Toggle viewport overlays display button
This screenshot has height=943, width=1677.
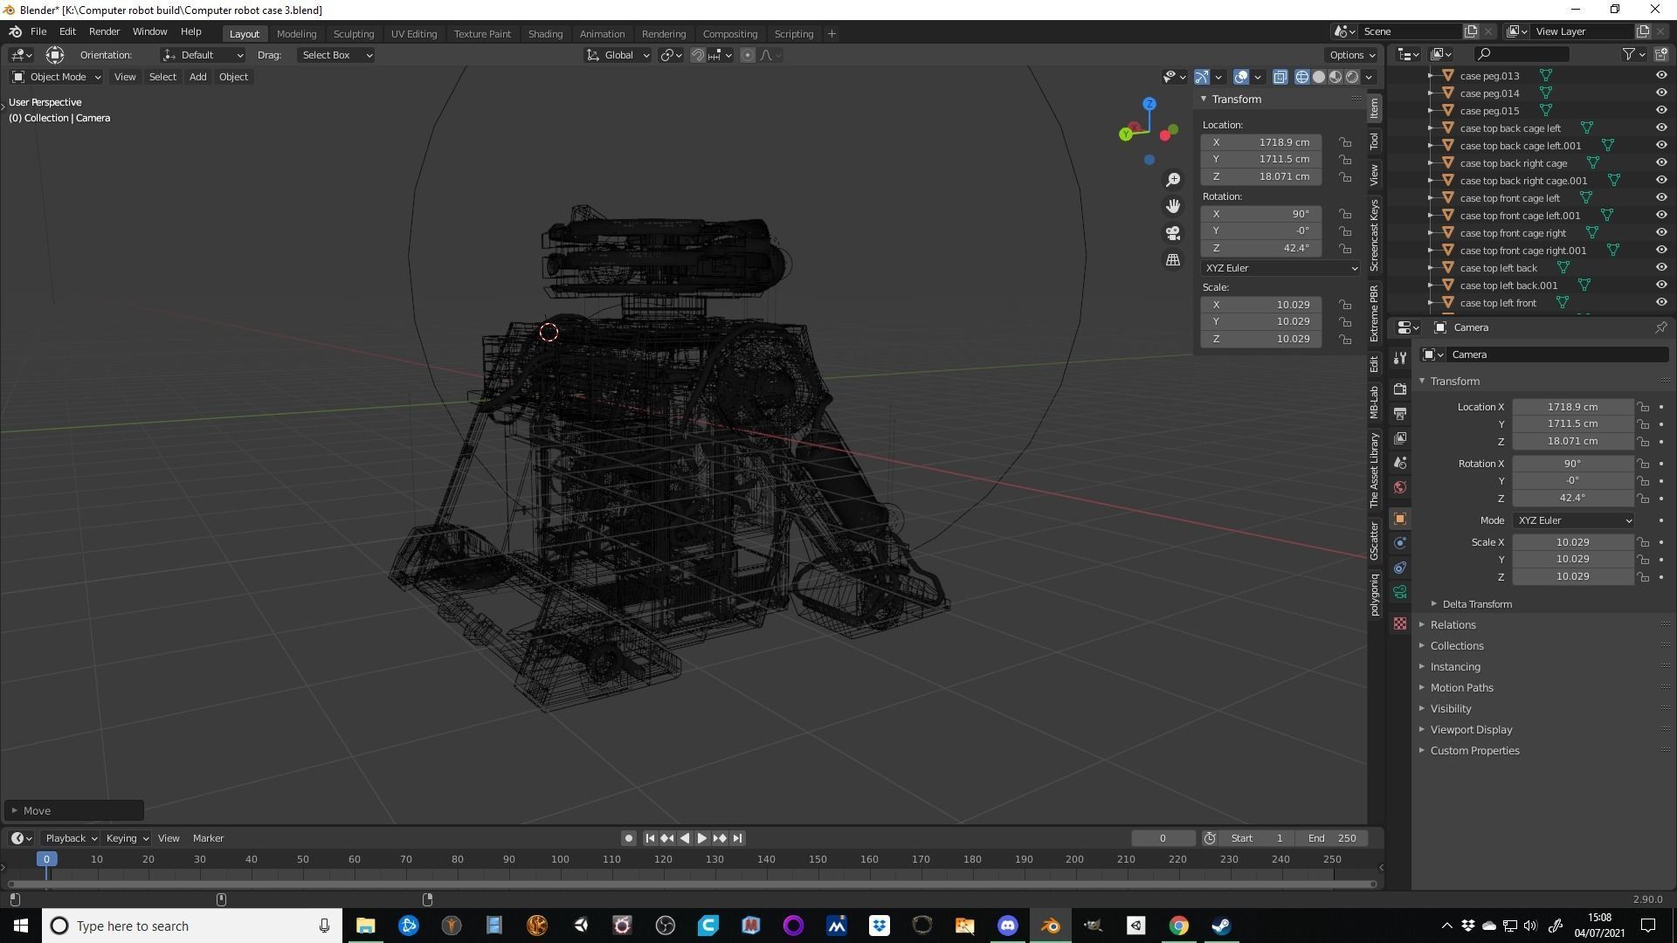click(x=1241, y=77)
